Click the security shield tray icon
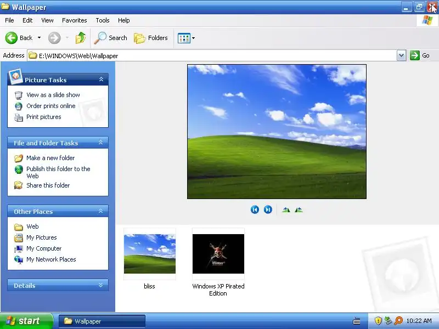Image resolution: width=439 pixels, height=329 pixels. [x=378, y=321]
